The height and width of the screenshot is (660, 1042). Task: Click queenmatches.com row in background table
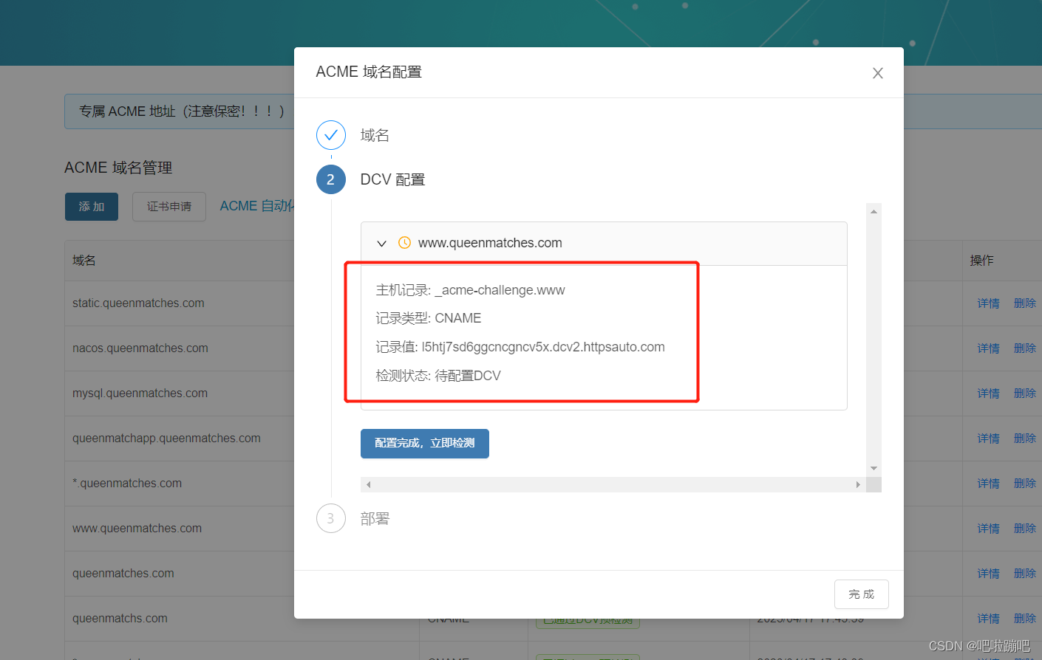[123, 573]
